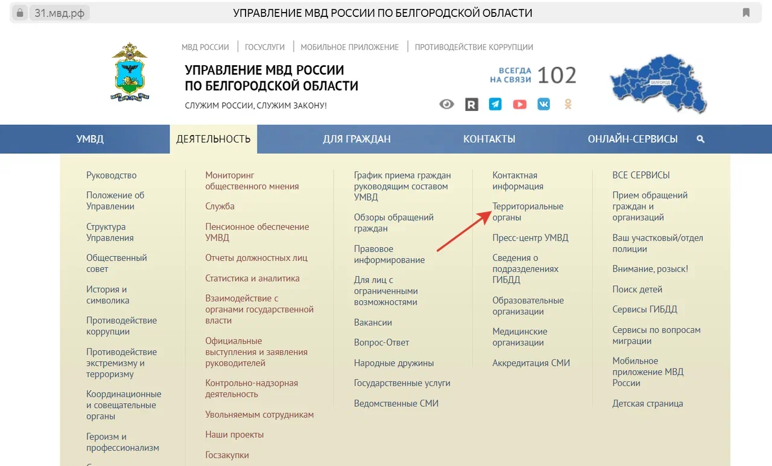Open Прием обращений граждан и организаций link
This screenshot has height=466, width=772.
pyautogui.click(x=650, y=206)
